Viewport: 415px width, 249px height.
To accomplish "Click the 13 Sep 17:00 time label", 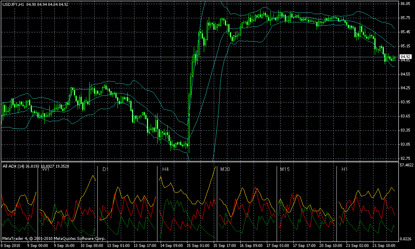I will (145, 246).
